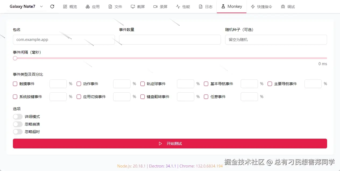
Task: Open the 录屏 screen recording icon
Action: (x=155, y=6)
